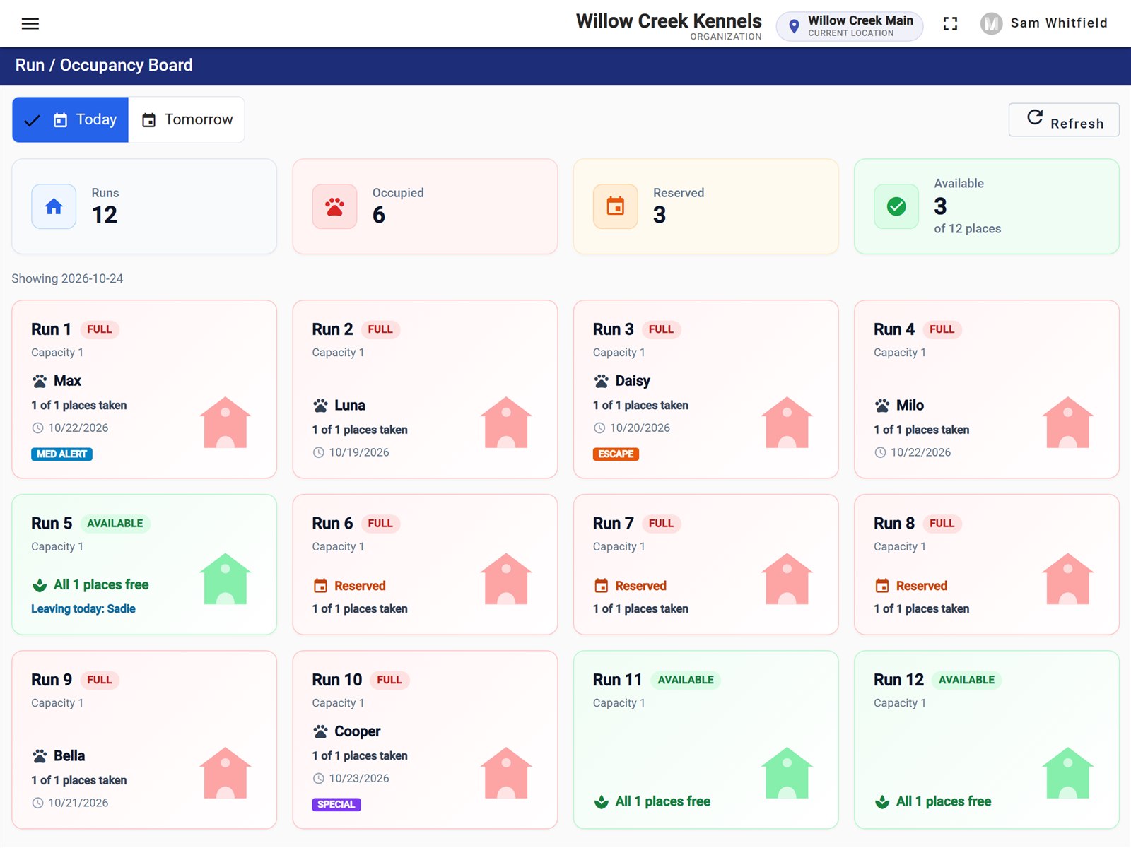Screen dimensions: 1131x848
Task: Select the dog name Daisy
Action: [x=633, y=381]
